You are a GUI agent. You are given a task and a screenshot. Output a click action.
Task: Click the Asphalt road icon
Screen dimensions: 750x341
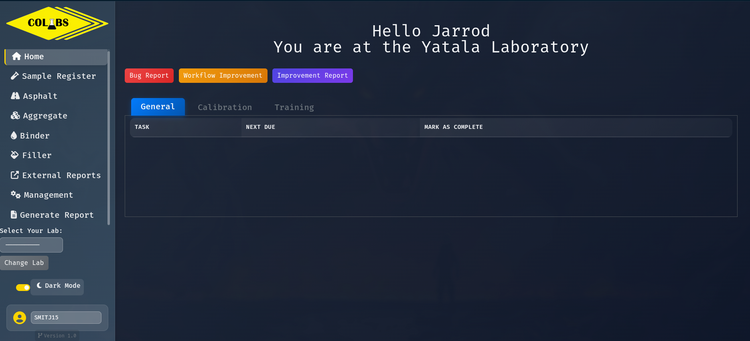pos(15,96)
